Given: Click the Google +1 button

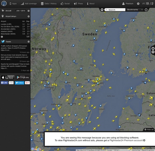Looking at the screenshot, I should point(27,83).
